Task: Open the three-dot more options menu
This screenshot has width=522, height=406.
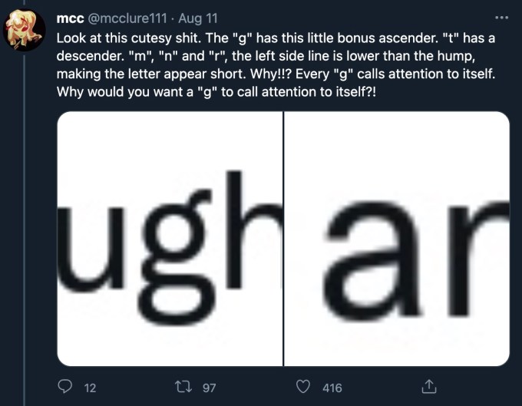Action: (x=501, y=16)
